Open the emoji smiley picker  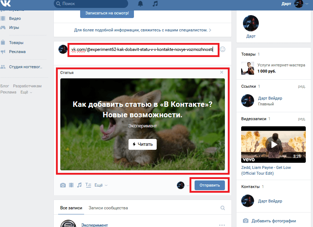tap(223, 49)
